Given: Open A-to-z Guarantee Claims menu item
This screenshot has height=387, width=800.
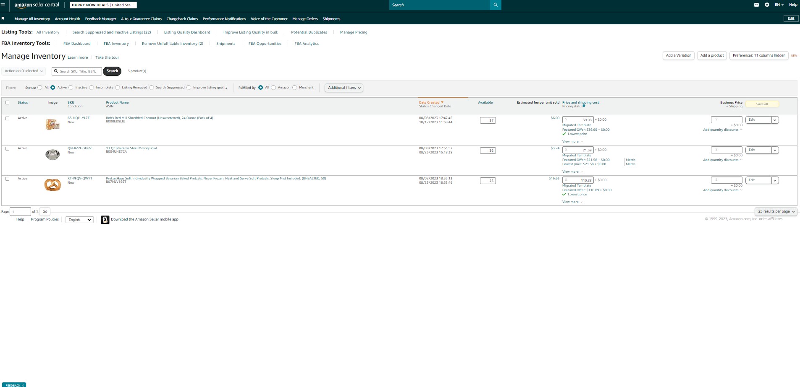Looking at the screenshot, I should pos(141,19).
